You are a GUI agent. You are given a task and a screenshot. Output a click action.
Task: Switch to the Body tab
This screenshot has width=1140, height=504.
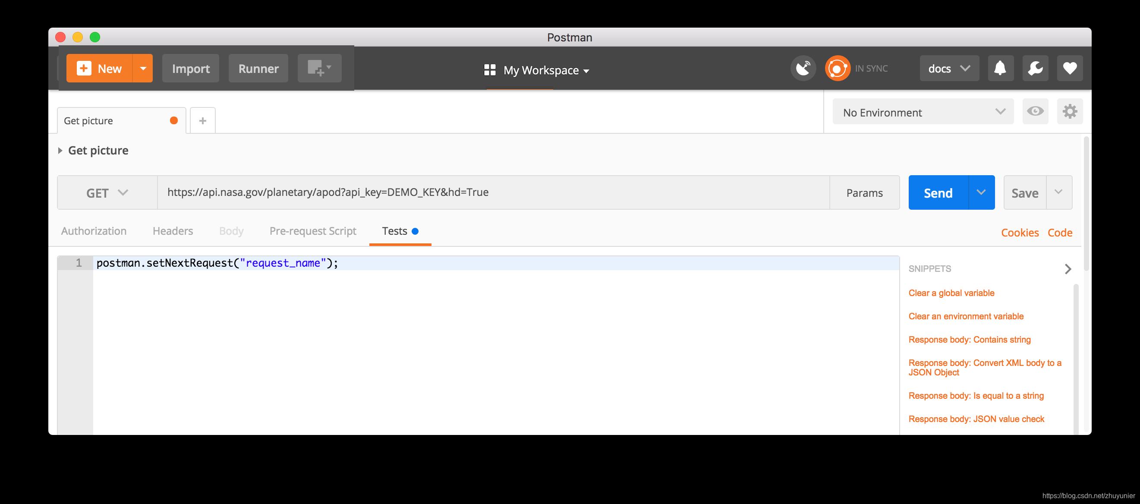231,231
